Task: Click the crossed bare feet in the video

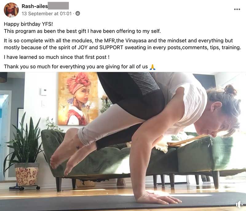Action: click(x=71, y=151)
